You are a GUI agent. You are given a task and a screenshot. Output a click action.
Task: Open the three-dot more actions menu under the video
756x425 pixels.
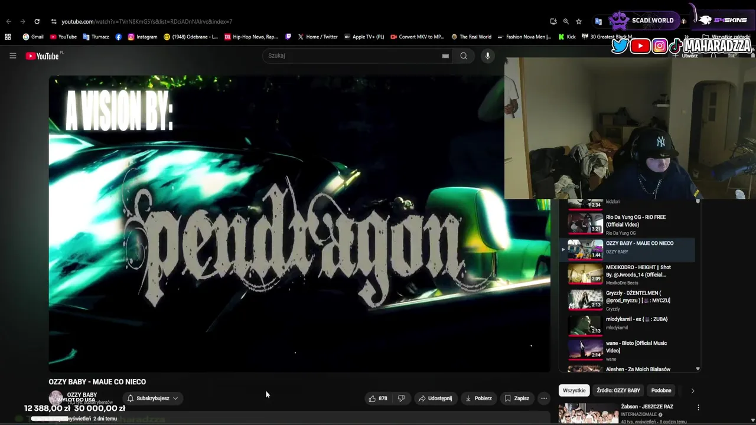pos(544,398)
